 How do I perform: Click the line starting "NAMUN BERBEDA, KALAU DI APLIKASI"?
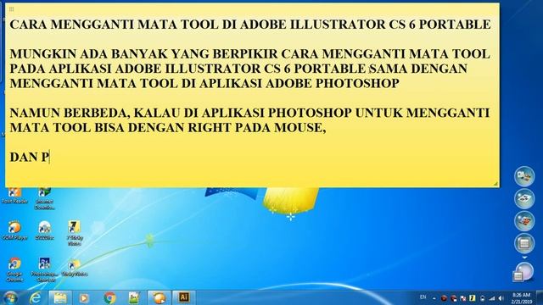coord(249,113)
